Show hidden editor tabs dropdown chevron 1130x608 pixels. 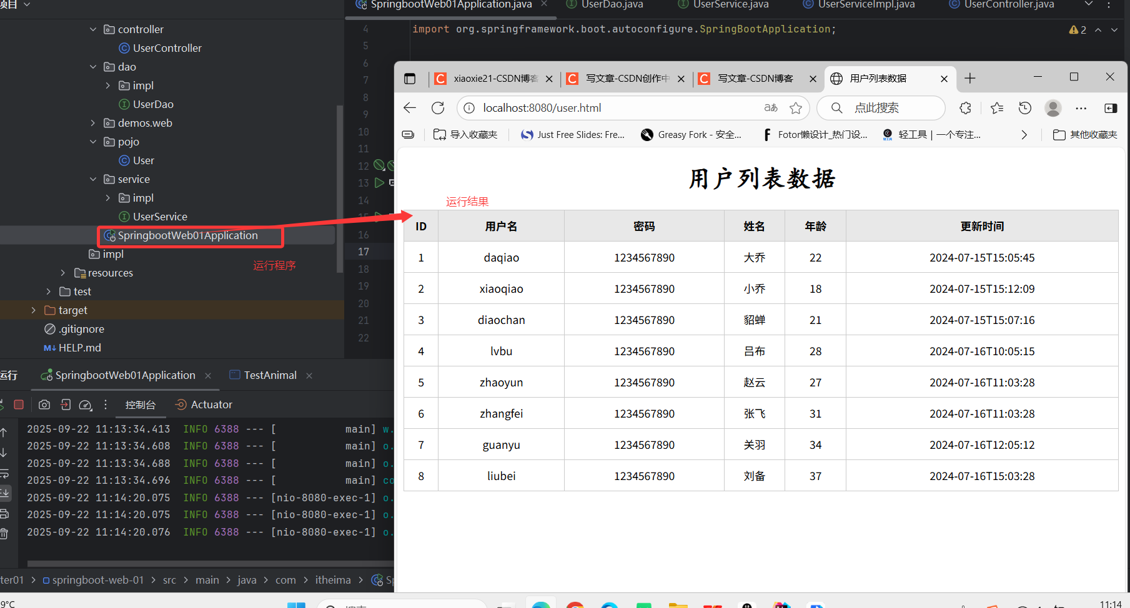(1089, 4)
